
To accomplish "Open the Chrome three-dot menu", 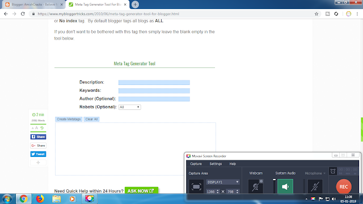I will (x=357, y=14).
